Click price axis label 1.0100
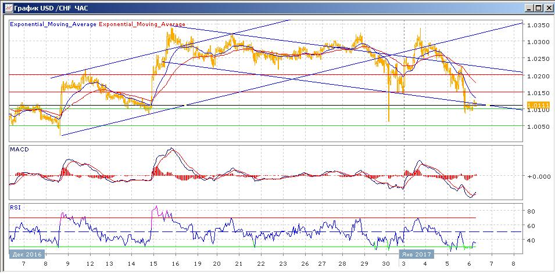This screenshot has height=275, width=555. click(x=538, y=110)
